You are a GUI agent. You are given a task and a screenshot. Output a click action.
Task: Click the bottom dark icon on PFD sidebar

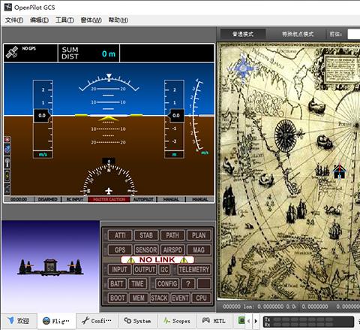(x=7, y=189)
